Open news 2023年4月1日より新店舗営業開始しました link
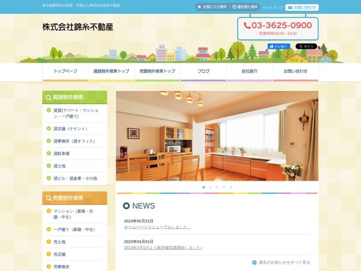361x271 pixels. coord(163,248)
